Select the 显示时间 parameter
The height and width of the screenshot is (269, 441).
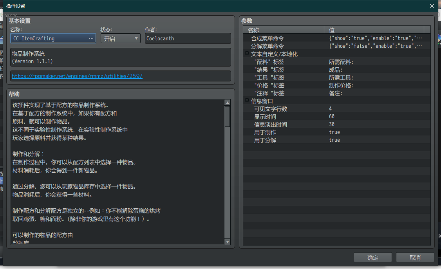[x=337, y=117]
